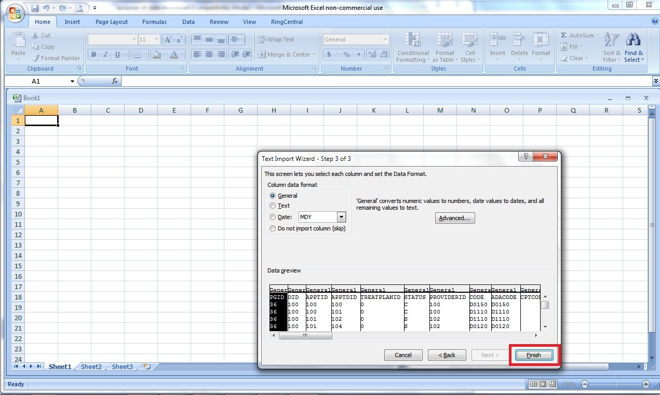Screen dimensions: 660x395
Task: Increase decimal places
Action: [372, 55]
